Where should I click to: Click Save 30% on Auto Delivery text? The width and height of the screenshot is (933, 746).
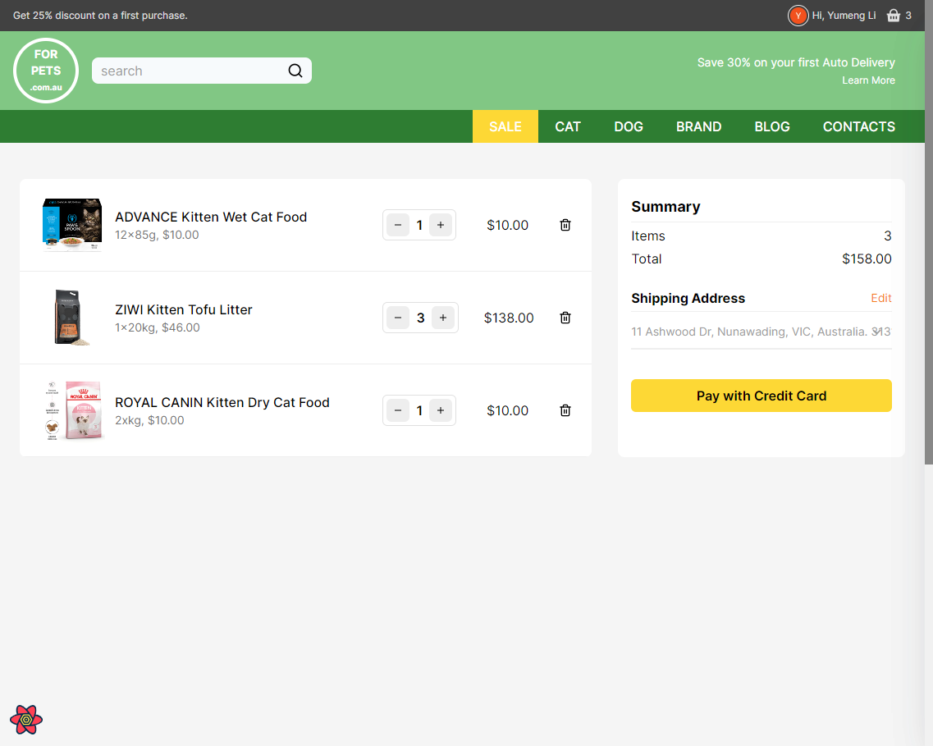(796, 62)
